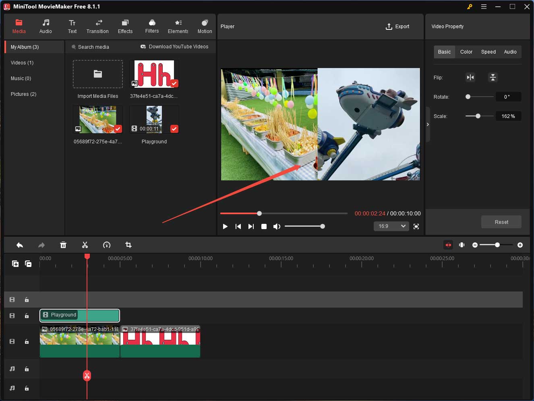
Task: Open the hamburger menu near window controls
Action: (x=484, y=6)
